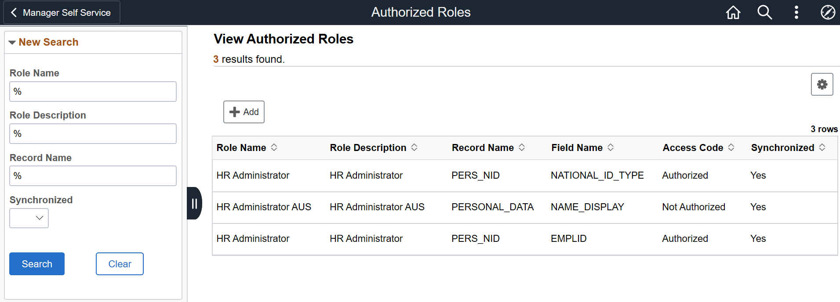Image resolution: width=840 pixels, height=302 pixels.
Task: Select Authorized cell in NATIONAL_ID_TYPE row
Action: 685,176
